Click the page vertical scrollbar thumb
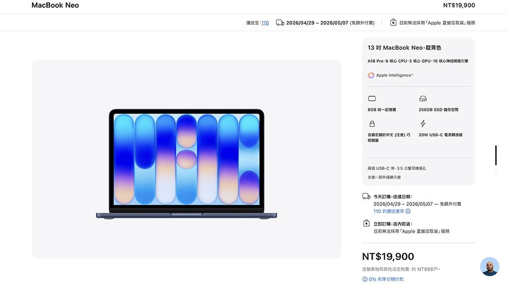Image resolution: width=507 pixels, height=284 pixels. tap(496, 155)
